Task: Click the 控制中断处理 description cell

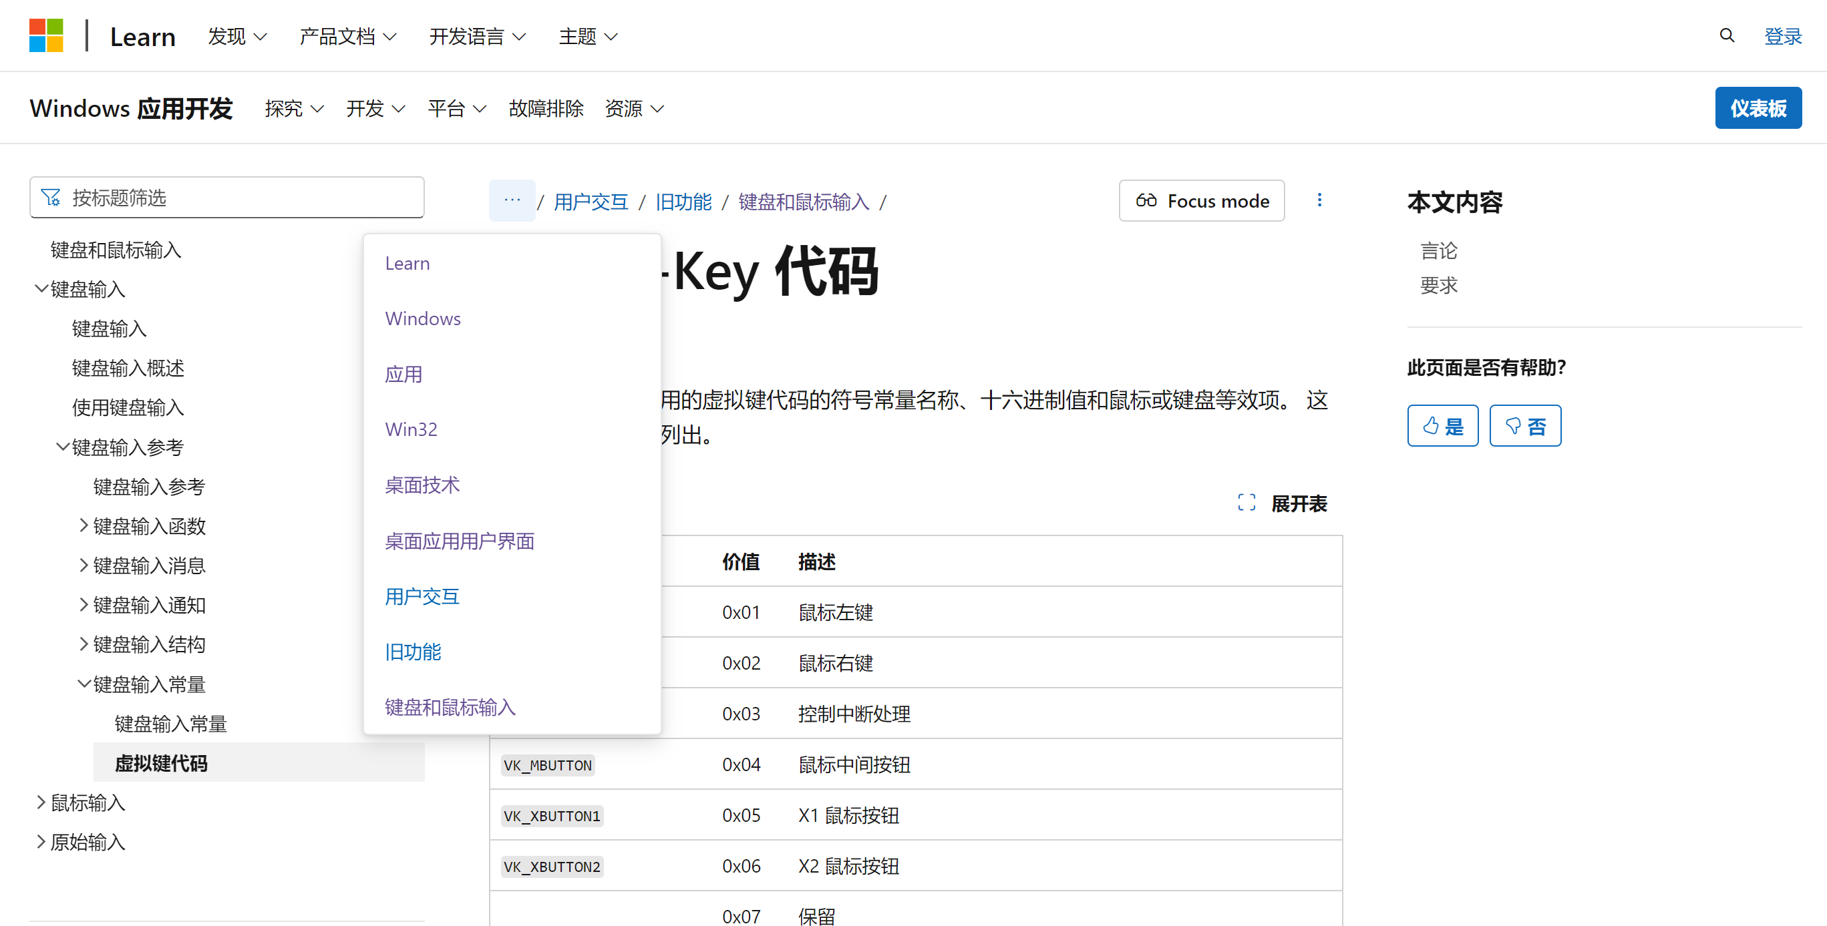Action: pos(854,714)
